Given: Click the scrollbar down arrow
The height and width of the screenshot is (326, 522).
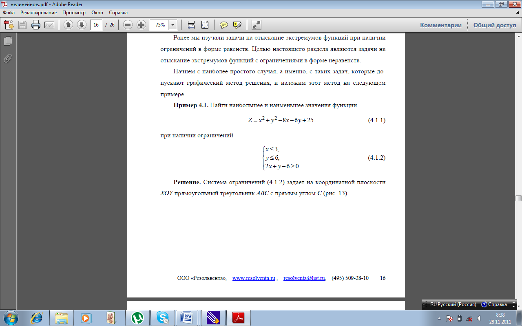Looking at the screenshot, I should (518, 306).
